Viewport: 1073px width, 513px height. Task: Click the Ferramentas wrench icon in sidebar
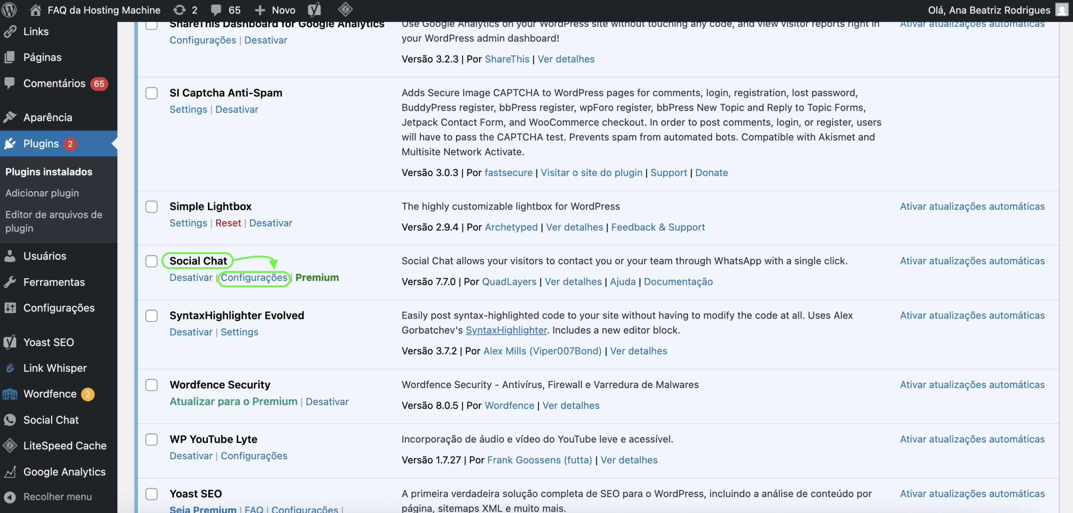tap(10, 282)
